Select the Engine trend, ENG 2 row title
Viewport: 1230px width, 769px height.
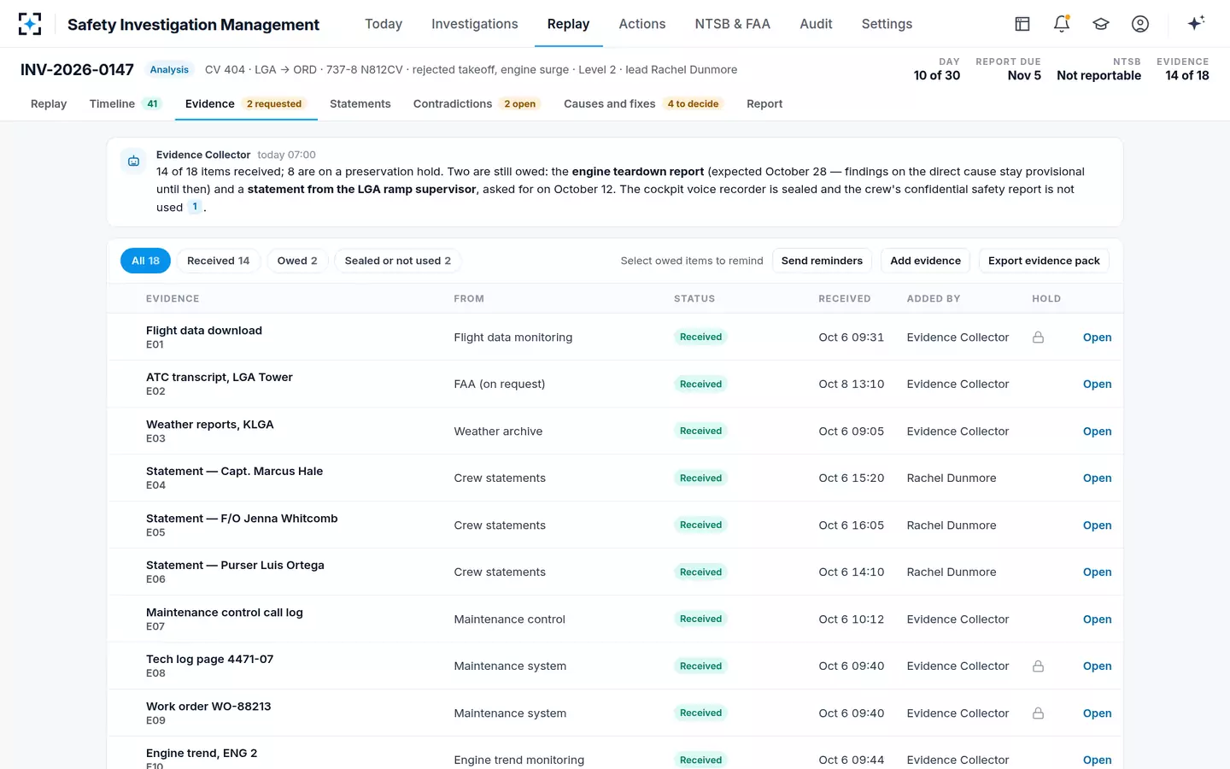point(202,753)
